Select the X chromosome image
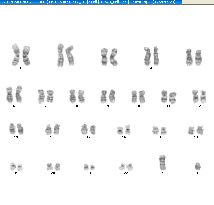 [162, 162]
